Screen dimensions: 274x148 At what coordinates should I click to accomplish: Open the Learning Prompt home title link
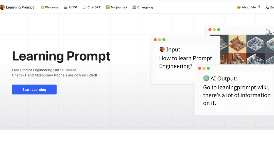[20, 7]
